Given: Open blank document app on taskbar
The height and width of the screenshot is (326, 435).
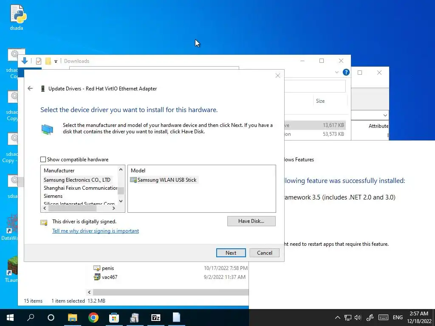Looking at the screenshot, I should tap(176, 318).
